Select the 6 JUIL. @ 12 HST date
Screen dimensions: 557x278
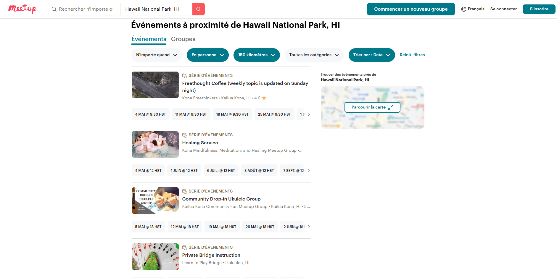[x=221, y=170]
